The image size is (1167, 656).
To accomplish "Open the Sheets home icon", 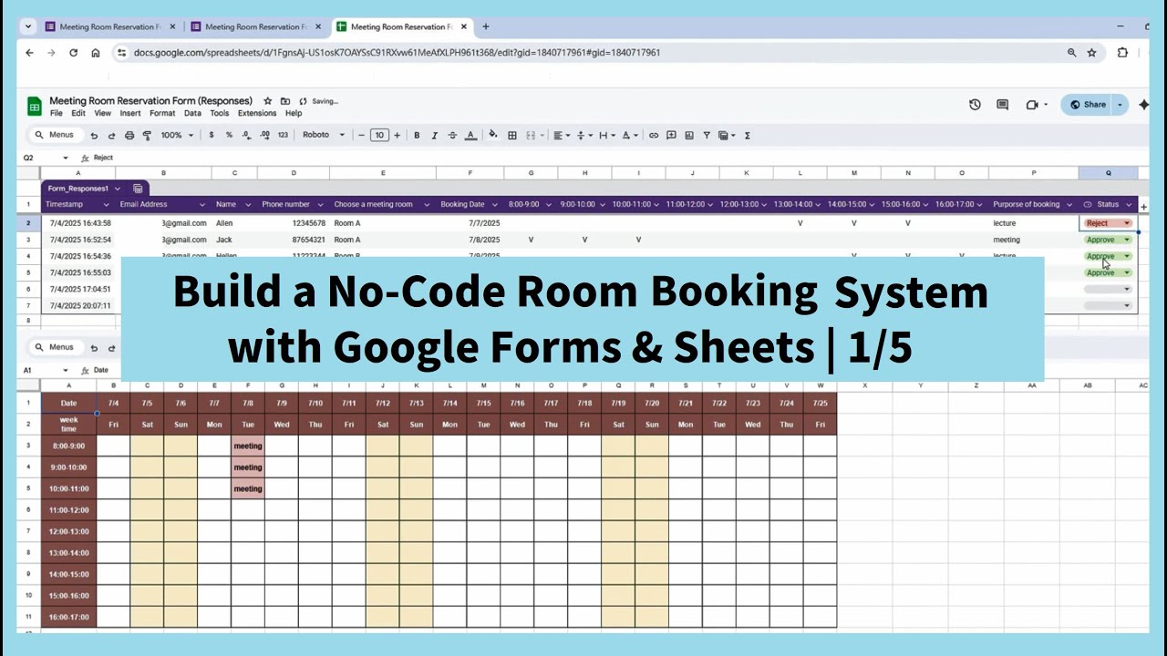I will coord(35,107).
